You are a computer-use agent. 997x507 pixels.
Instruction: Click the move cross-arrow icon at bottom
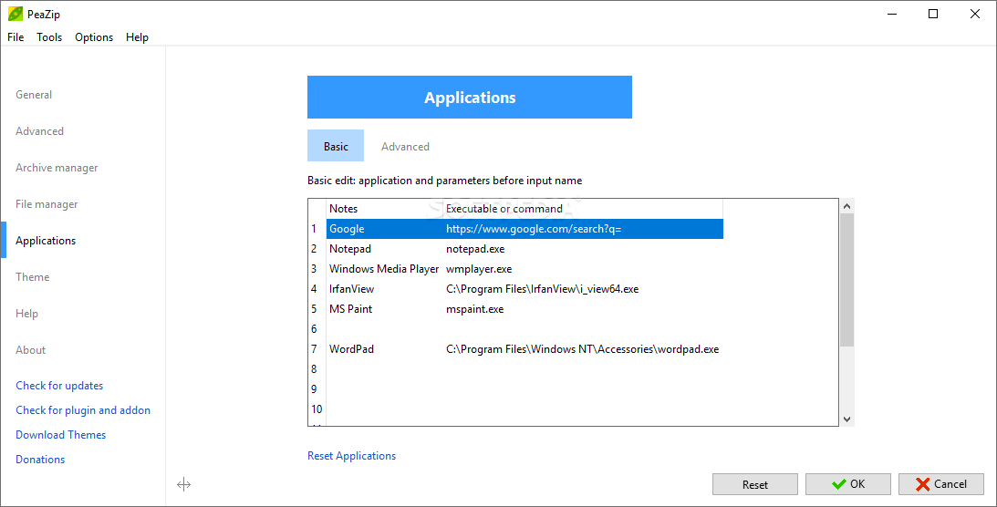coord(183,485)
